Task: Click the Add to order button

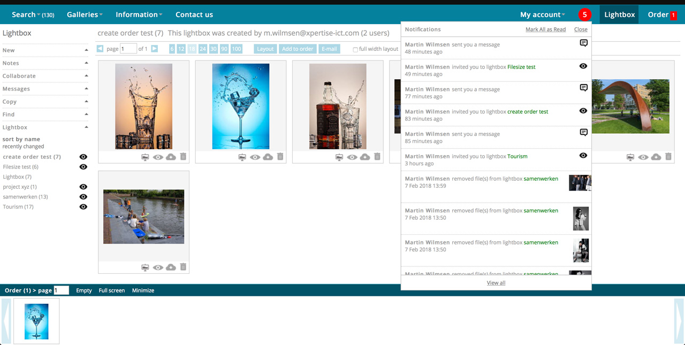Action: tap(298, 49)
